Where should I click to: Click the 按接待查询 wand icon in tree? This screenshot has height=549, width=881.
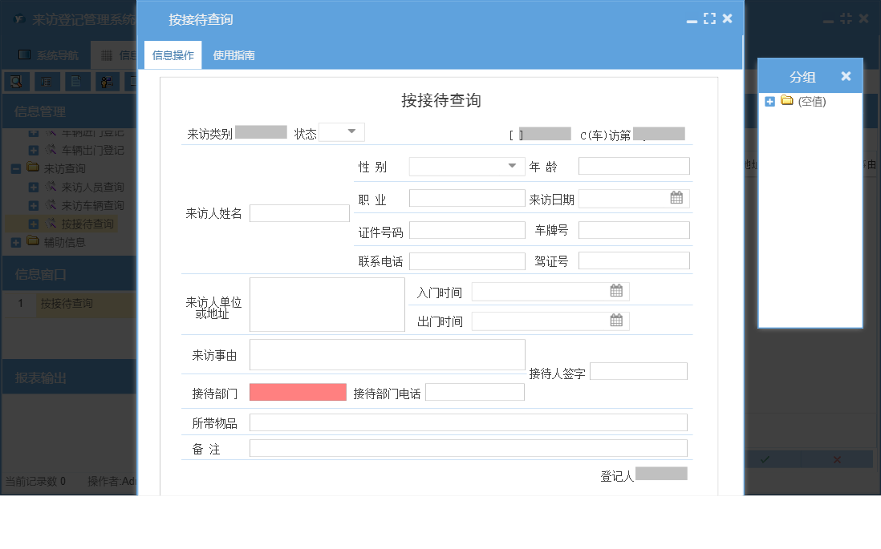tap(51, 224)
